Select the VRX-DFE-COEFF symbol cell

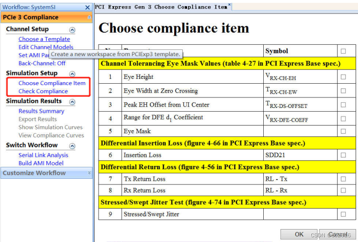click(x=300, y=118)
